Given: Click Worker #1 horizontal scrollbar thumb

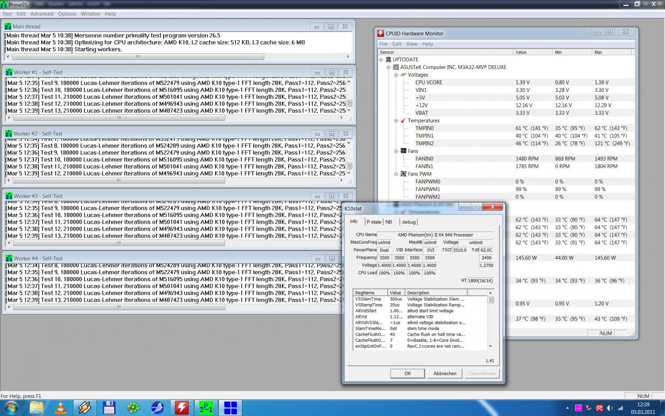Looking at the screenshot, I should tap(119, 118).
